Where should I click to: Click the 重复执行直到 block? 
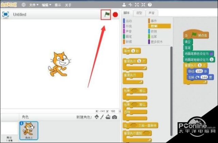(137, 136)
